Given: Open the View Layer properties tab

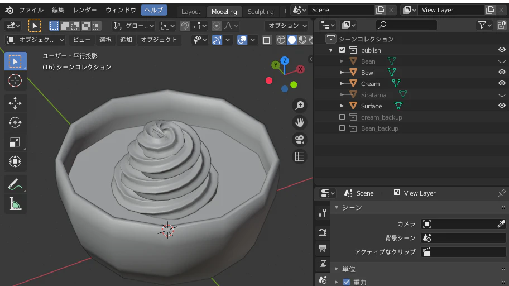Looking at the screenshot, I should (x=323, y=264).
